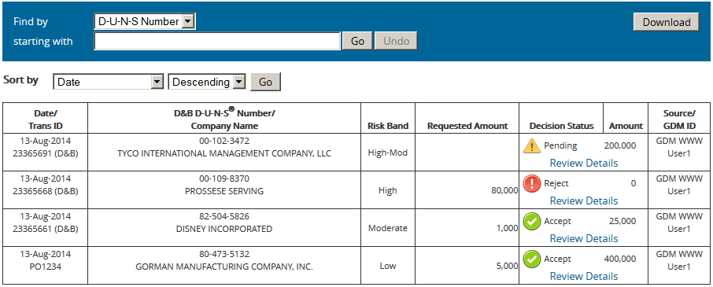
Task: Focus the starting with search input
Action: 217,41
